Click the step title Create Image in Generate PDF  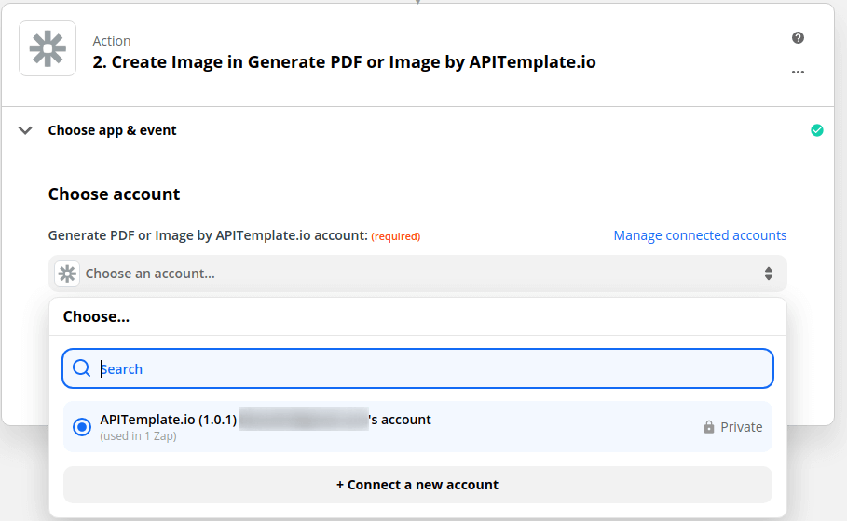coord(344,62)
